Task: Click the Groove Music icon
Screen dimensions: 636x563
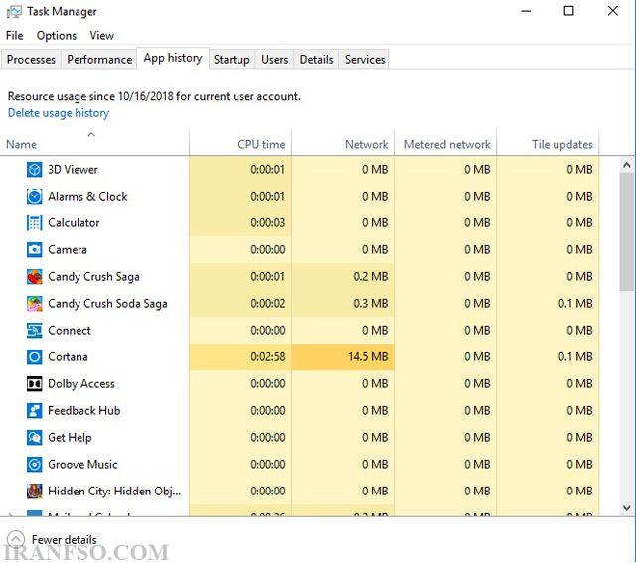Action: (34, 464)
